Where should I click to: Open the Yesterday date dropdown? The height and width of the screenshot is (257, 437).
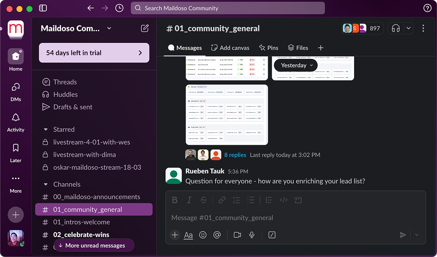(x=297, y=65)
